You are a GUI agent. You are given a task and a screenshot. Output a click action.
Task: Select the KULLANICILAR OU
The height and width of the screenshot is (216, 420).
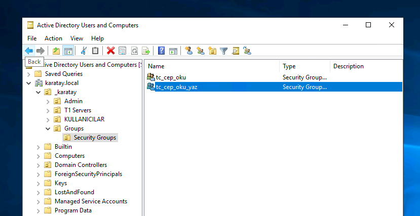tap(85, 119)
